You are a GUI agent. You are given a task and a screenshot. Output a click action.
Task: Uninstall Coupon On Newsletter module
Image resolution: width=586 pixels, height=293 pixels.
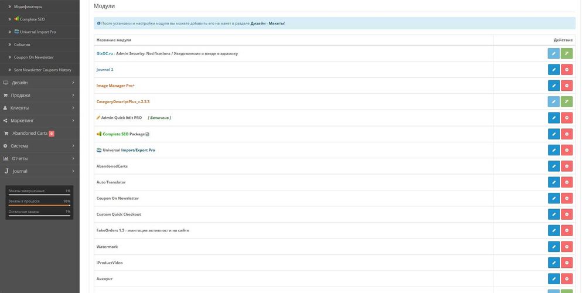click(567, 198)
